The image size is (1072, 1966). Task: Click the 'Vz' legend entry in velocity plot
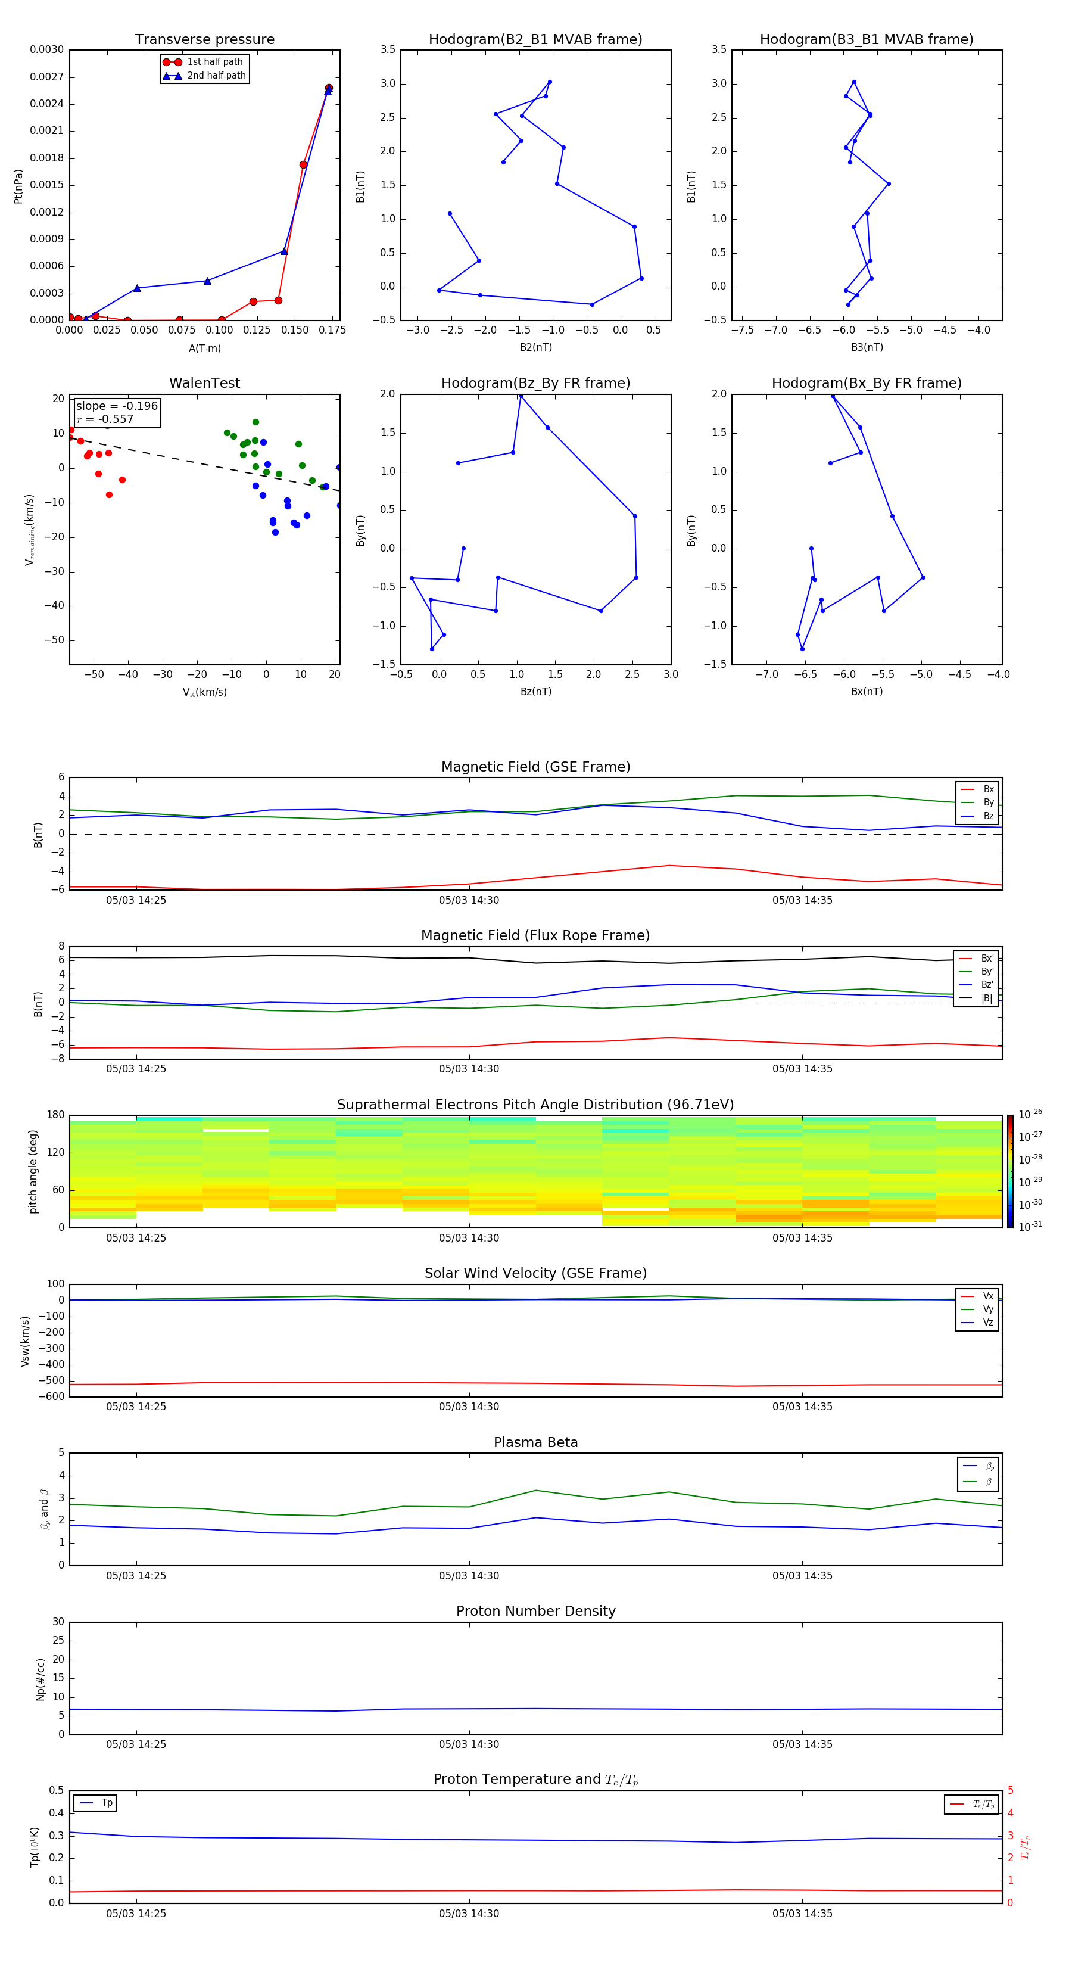pos(977,1323)
